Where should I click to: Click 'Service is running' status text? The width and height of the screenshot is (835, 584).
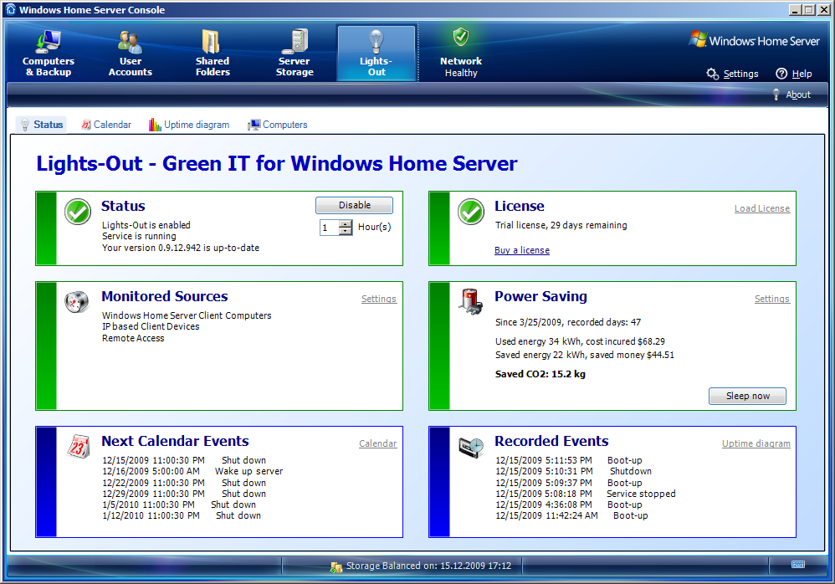click(139, 236)
